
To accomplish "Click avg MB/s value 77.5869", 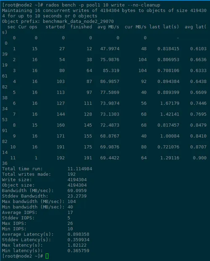I will pos(110,92).
